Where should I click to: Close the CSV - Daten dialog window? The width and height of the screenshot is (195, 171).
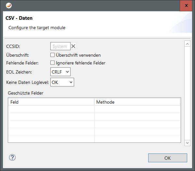tap(186, 6)
